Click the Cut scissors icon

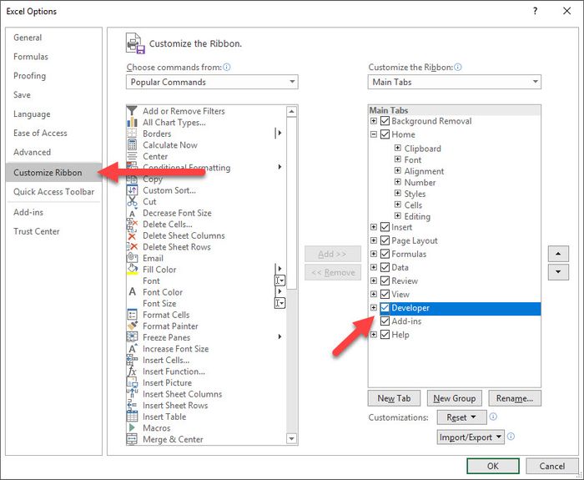132,201
